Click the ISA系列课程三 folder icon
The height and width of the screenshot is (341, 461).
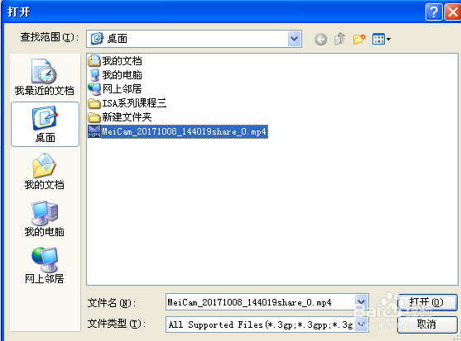click(94, 103)
